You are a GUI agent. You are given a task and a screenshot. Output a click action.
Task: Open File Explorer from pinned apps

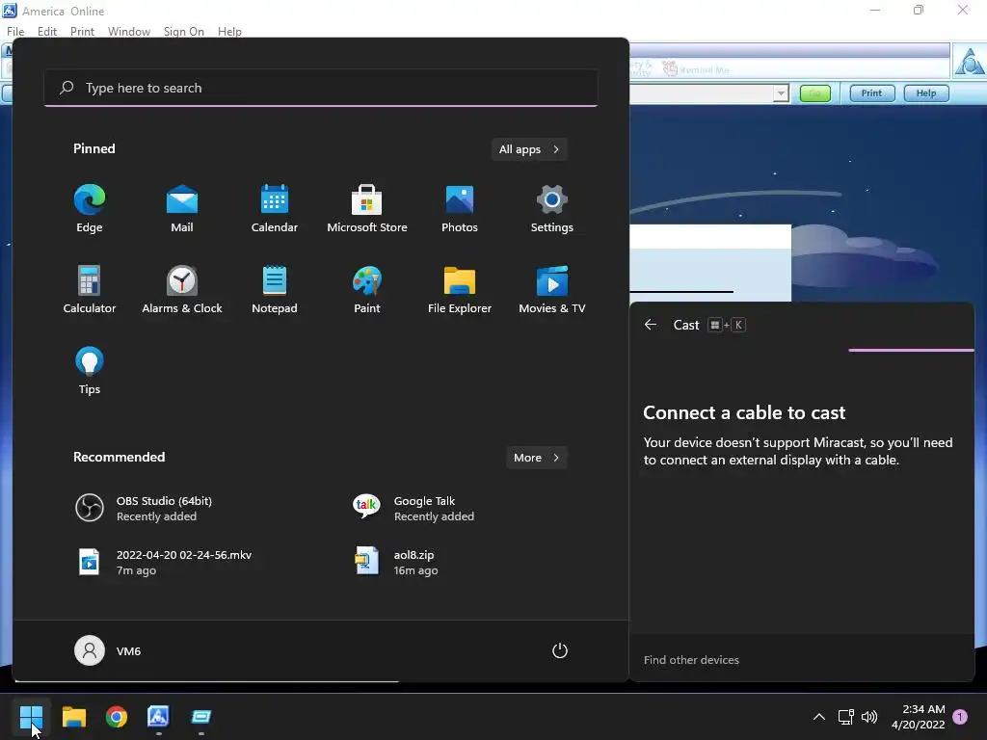460,290
